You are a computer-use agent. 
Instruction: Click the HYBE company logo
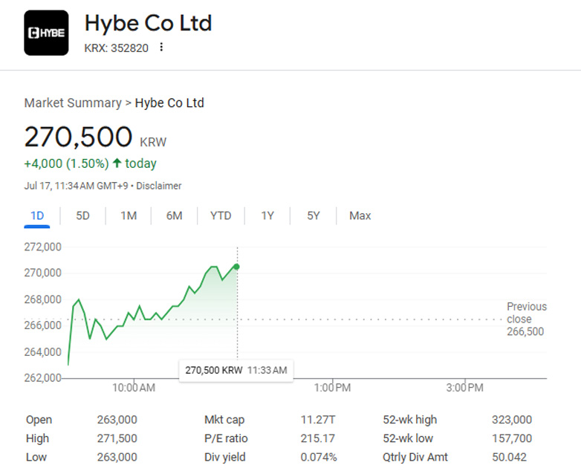click(x=46, y=33)
